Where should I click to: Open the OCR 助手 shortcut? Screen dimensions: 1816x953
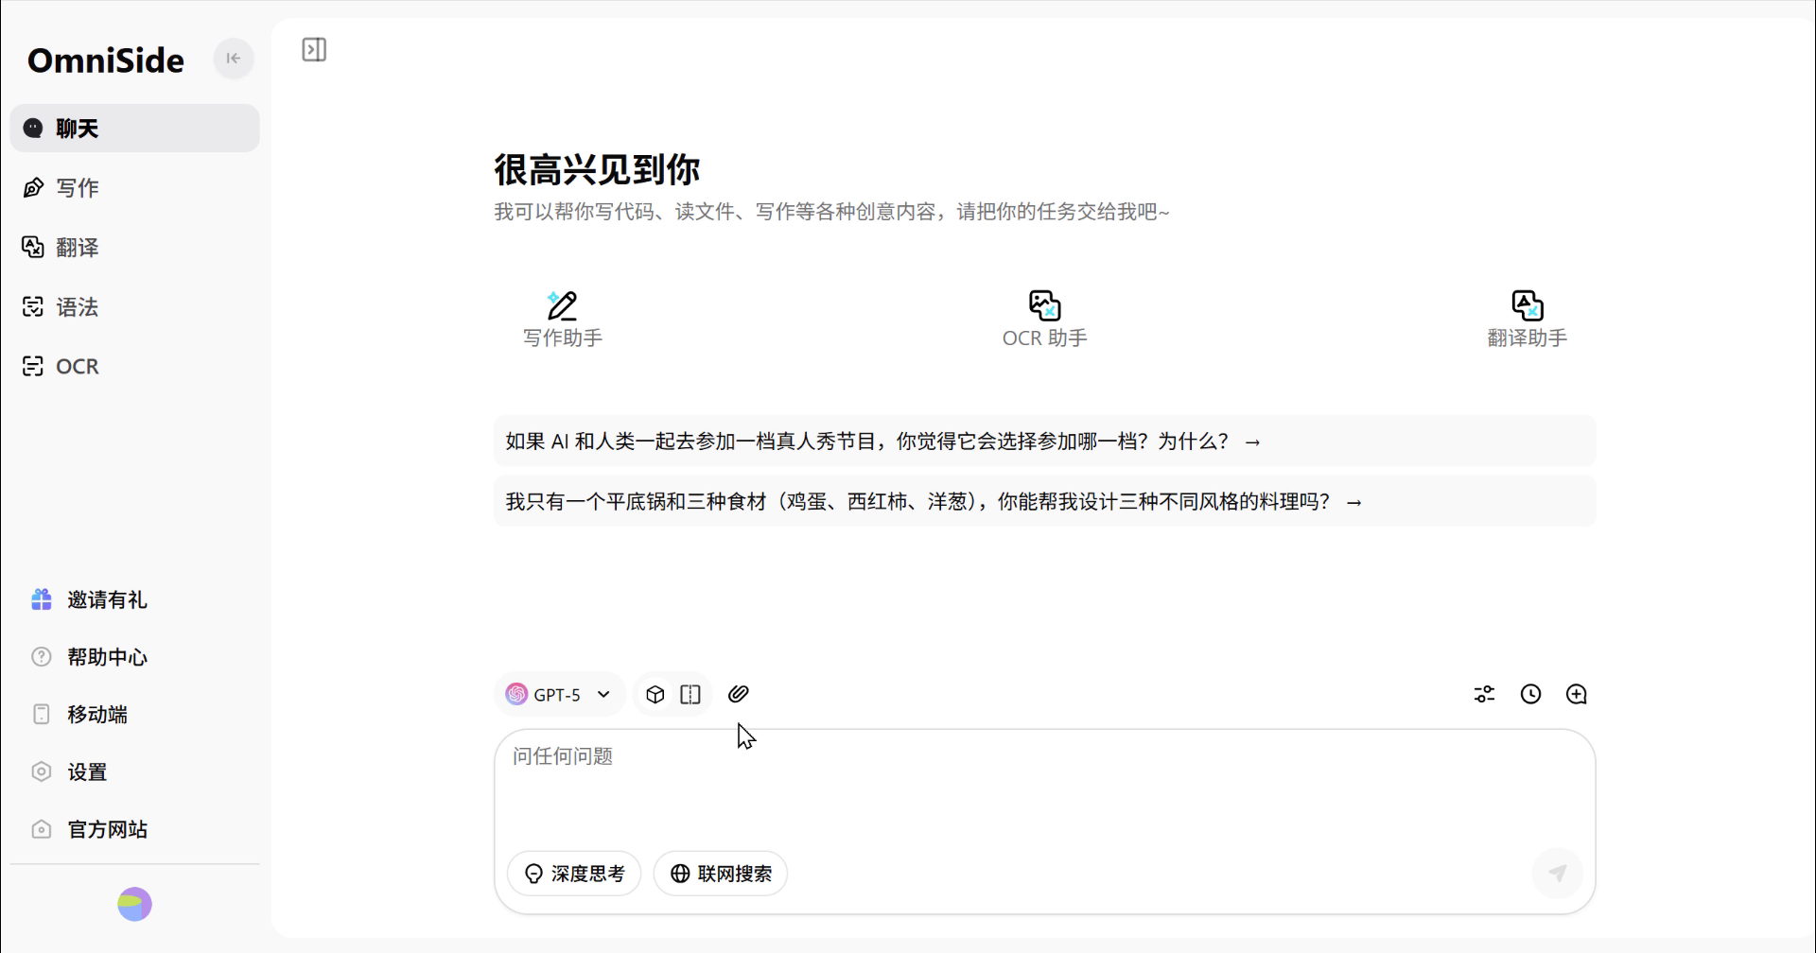1044,320
